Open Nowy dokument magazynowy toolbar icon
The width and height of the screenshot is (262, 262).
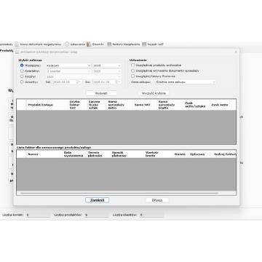[17, 44]
